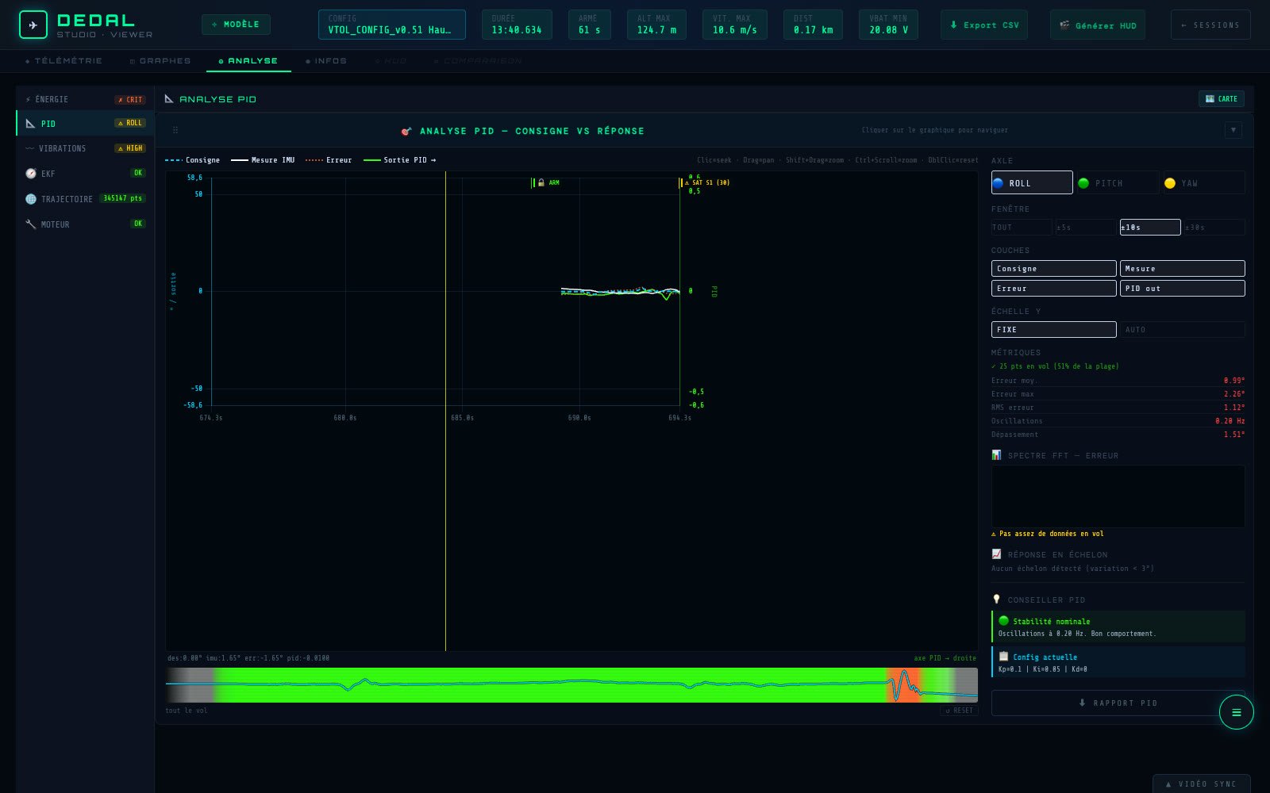Viewport: 1270px width, 793px height.
Task: Set Y scale to FIXE
Action: [1053, 329]
